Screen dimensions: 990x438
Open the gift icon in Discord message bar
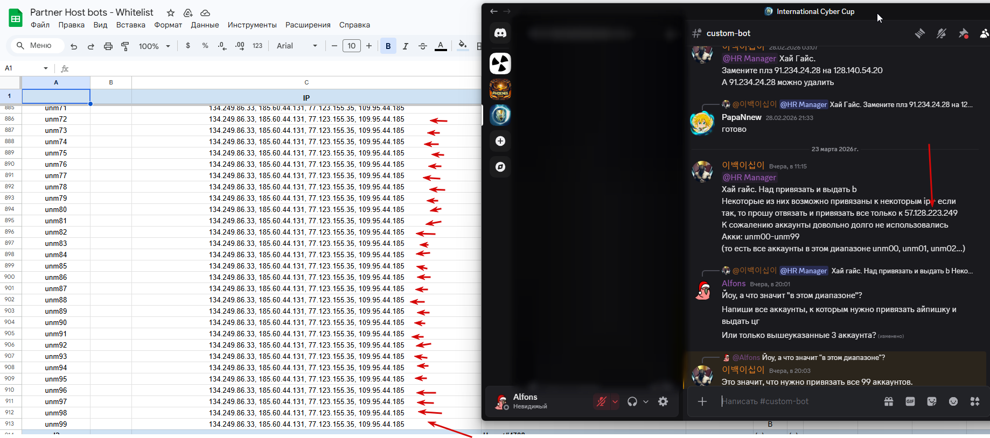[889, 401]
